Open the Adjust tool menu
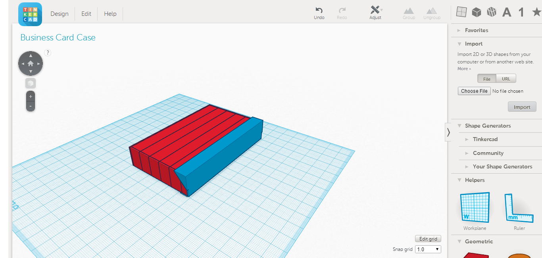542x258 pixels. click(375, 13)
